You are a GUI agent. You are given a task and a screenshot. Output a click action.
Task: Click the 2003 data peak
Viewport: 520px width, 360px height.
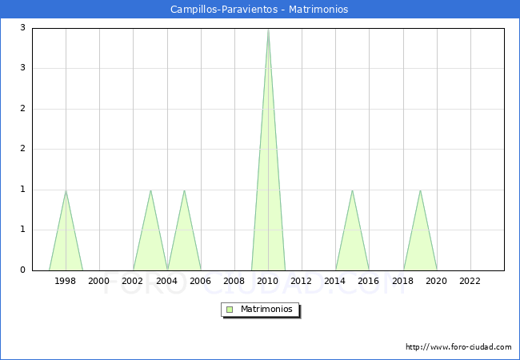pyautogui.click(x=150, y=191)
